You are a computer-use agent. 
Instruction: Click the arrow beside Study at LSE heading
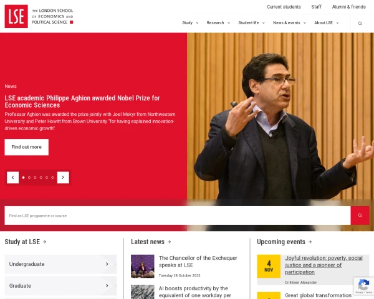(44, 242)
